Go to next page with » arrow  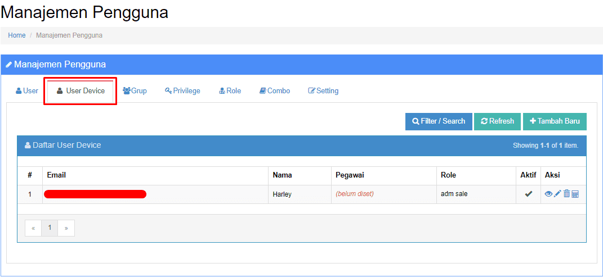pyautogui.click(x=66, y=228)
